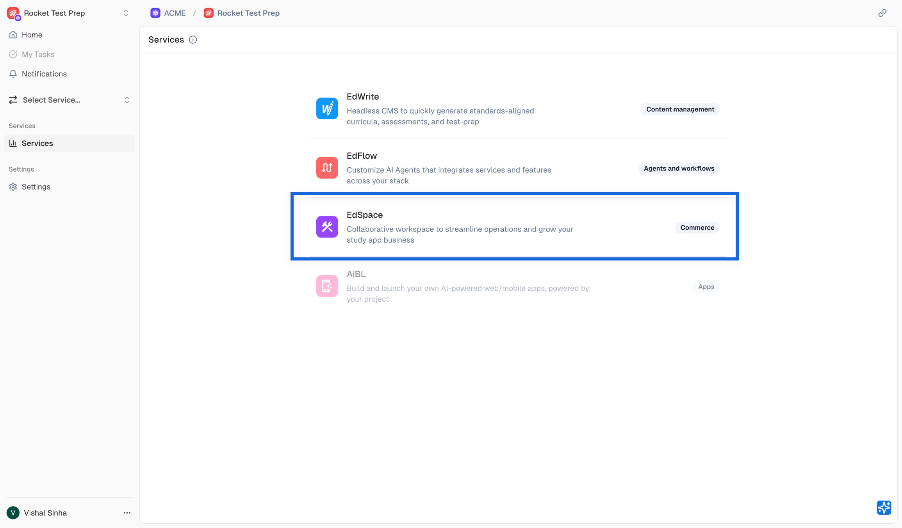The width and height of the screenshot is (902, 528).
Task: Open Notifications in sidebar
Action: click(44, 74)
